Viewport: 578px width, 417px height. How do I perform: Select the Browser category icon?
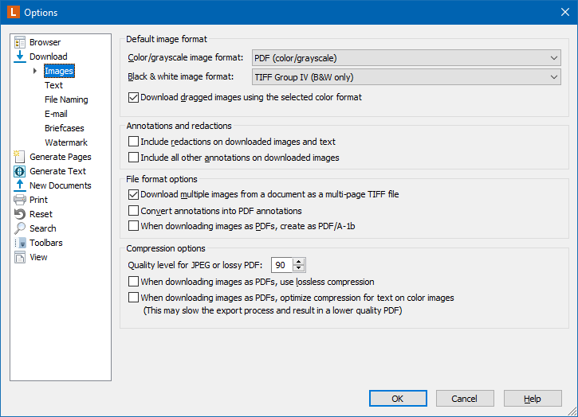click(20, 42)
